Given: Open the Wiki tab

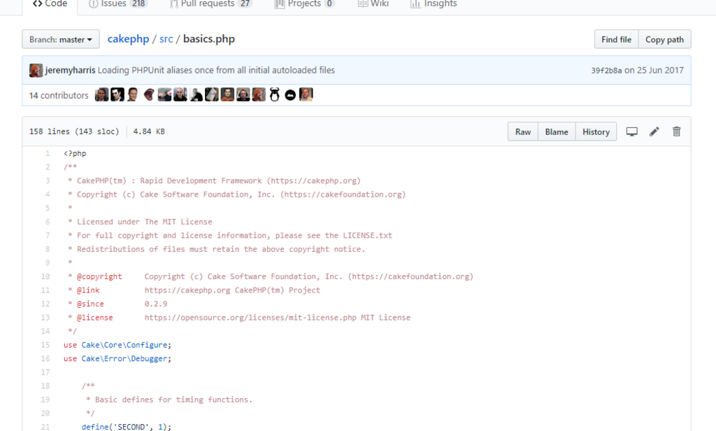Looking at the screenshot, I should point(373,4).
